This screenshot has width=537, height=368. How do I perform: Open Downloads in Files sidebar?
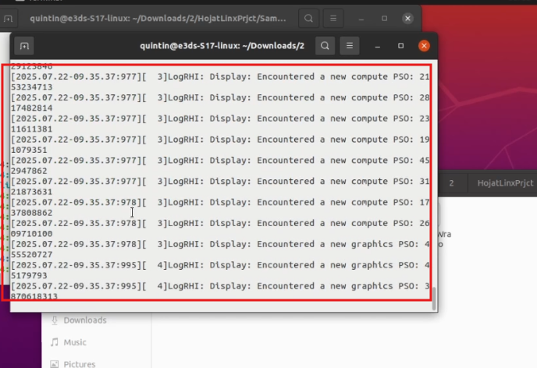(84, 320)
